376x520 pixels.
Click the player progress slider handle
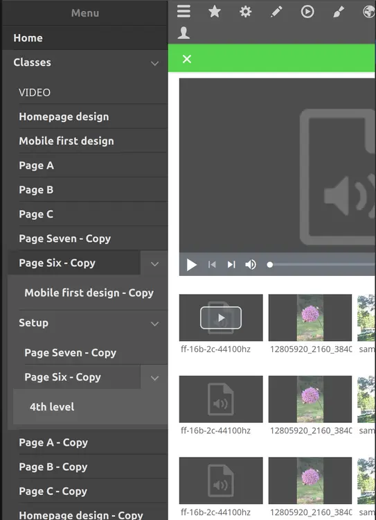[270, 265]
